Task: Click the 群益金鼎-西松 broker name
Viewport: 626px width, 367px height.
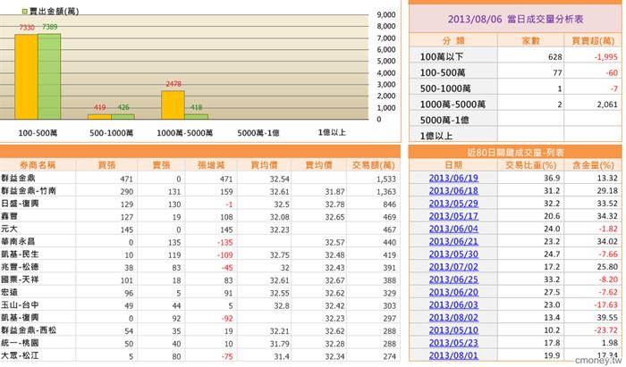Action: click(x=29, y=329)
